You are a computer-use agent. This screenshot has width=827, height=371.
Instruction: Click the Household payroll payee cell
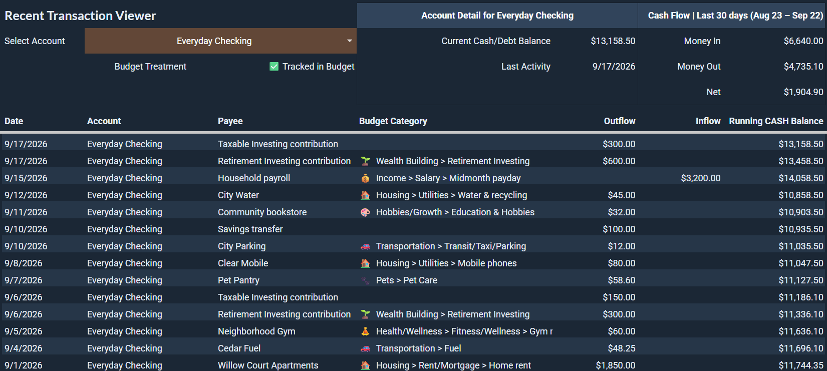point(254,178)
